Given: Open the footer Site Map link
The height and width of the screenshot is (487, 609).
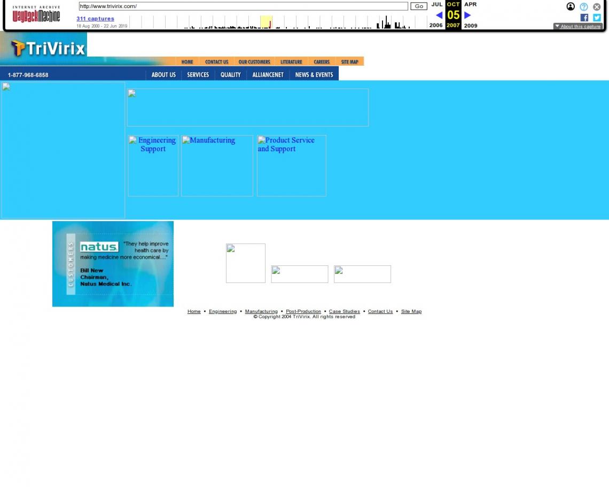Looking at the screenshot, I should [411, 311].
